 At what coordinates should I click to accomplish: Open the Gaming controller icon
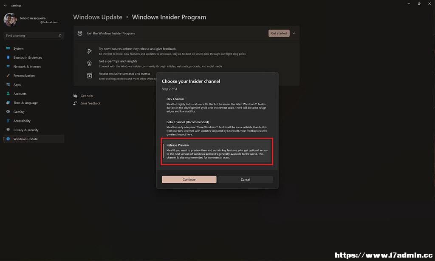pos(8,112)
